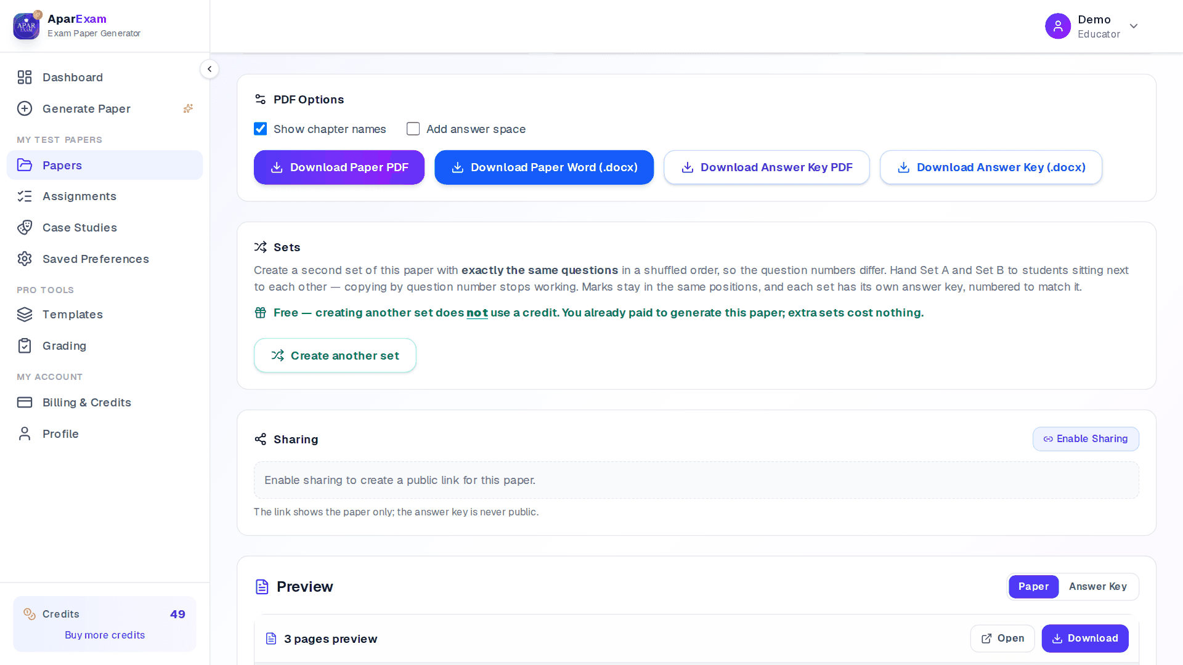Collapse the sidebar with chevron button
The width and height of the screenshot is (1183, 665).
click(209, 69)
